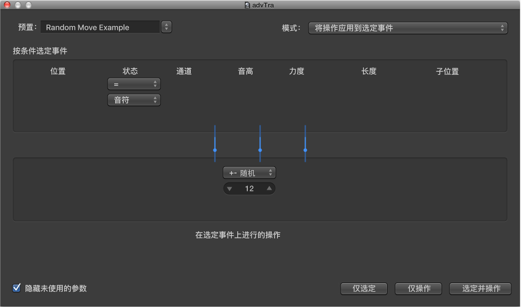
Task: Click the 仅操作 button
Action: pos(418,288)
